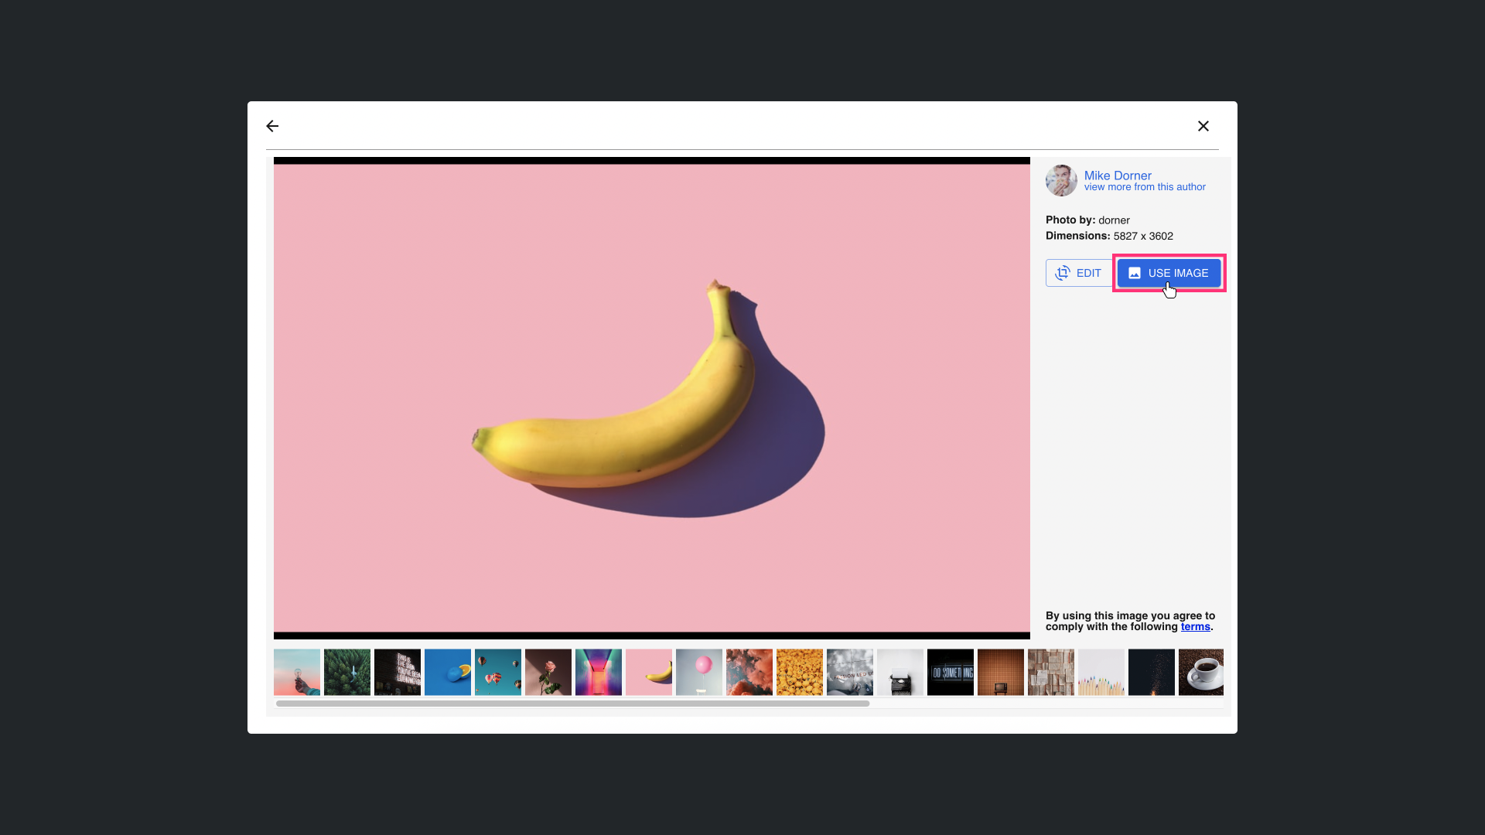The height and width of the screenshot is (835, 1485).
Task: Click Mike Dorner's author avatar
Action: [1061, 180]
